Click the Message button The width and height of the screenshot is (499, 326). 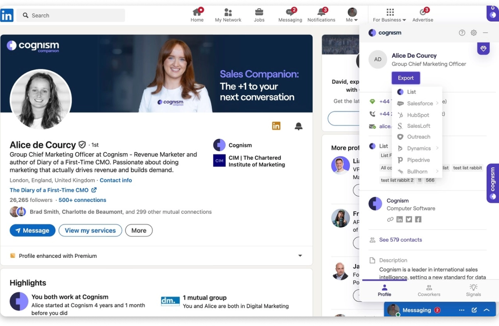(x=32, y=230)
